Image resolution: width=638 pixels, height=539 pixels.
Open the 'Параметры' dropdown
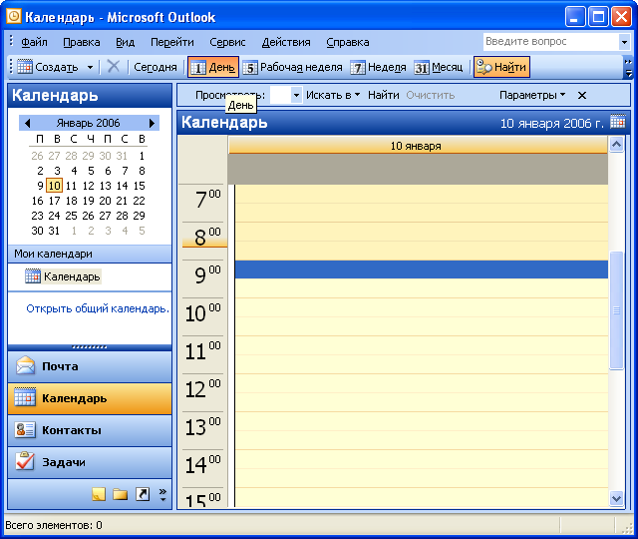(532, 95)
